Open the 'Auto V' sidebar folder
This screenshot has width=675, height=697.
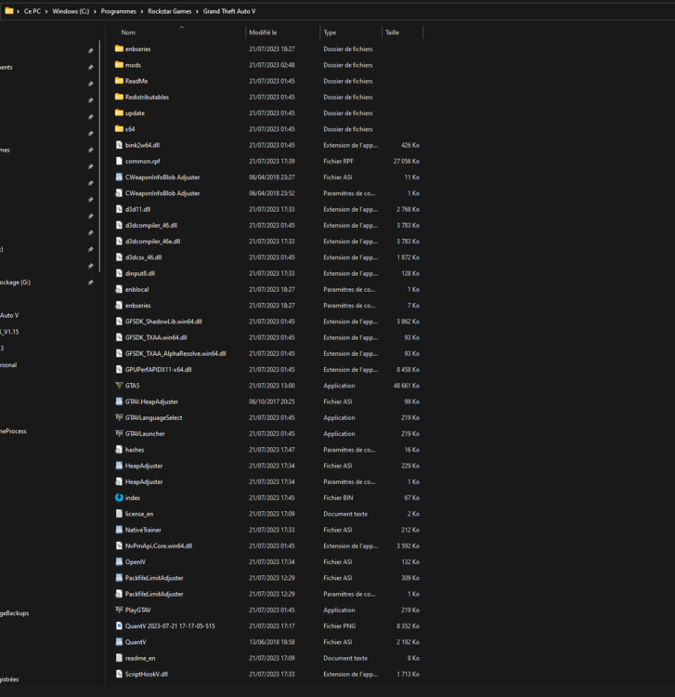point(9,315)
